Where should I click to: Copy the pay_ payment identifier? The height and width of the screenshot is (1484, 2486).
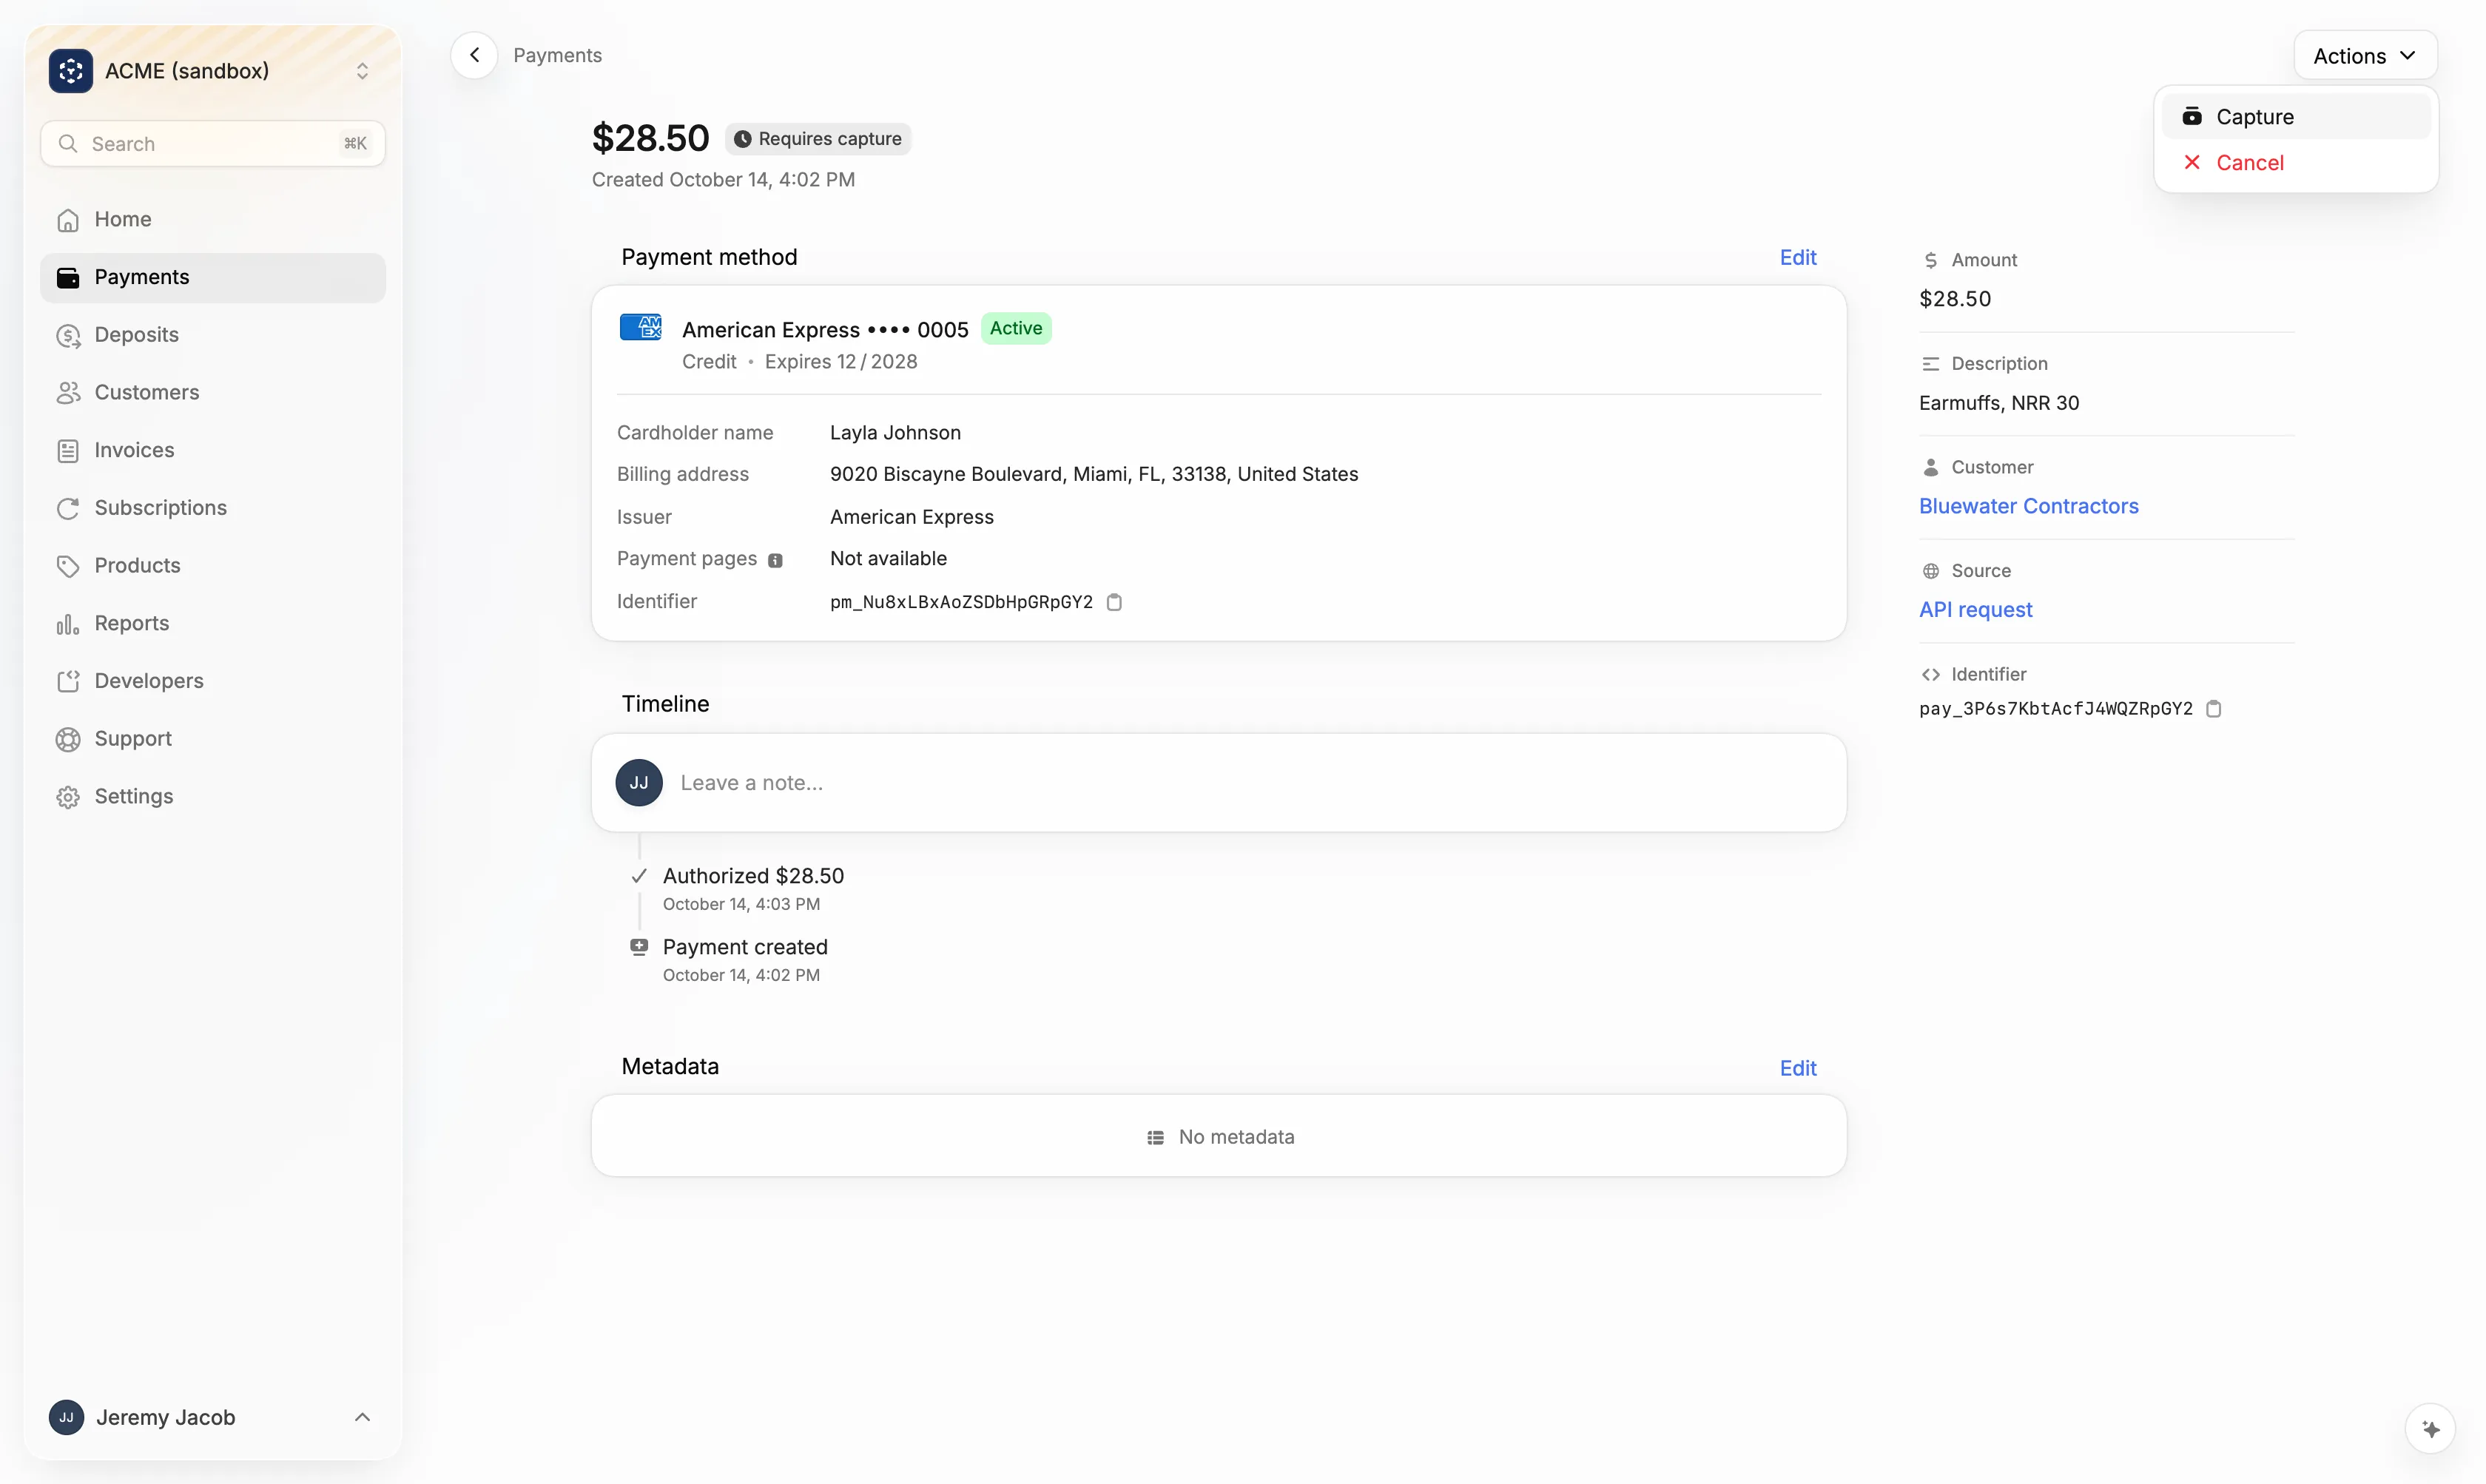[x=2214, y=709]
